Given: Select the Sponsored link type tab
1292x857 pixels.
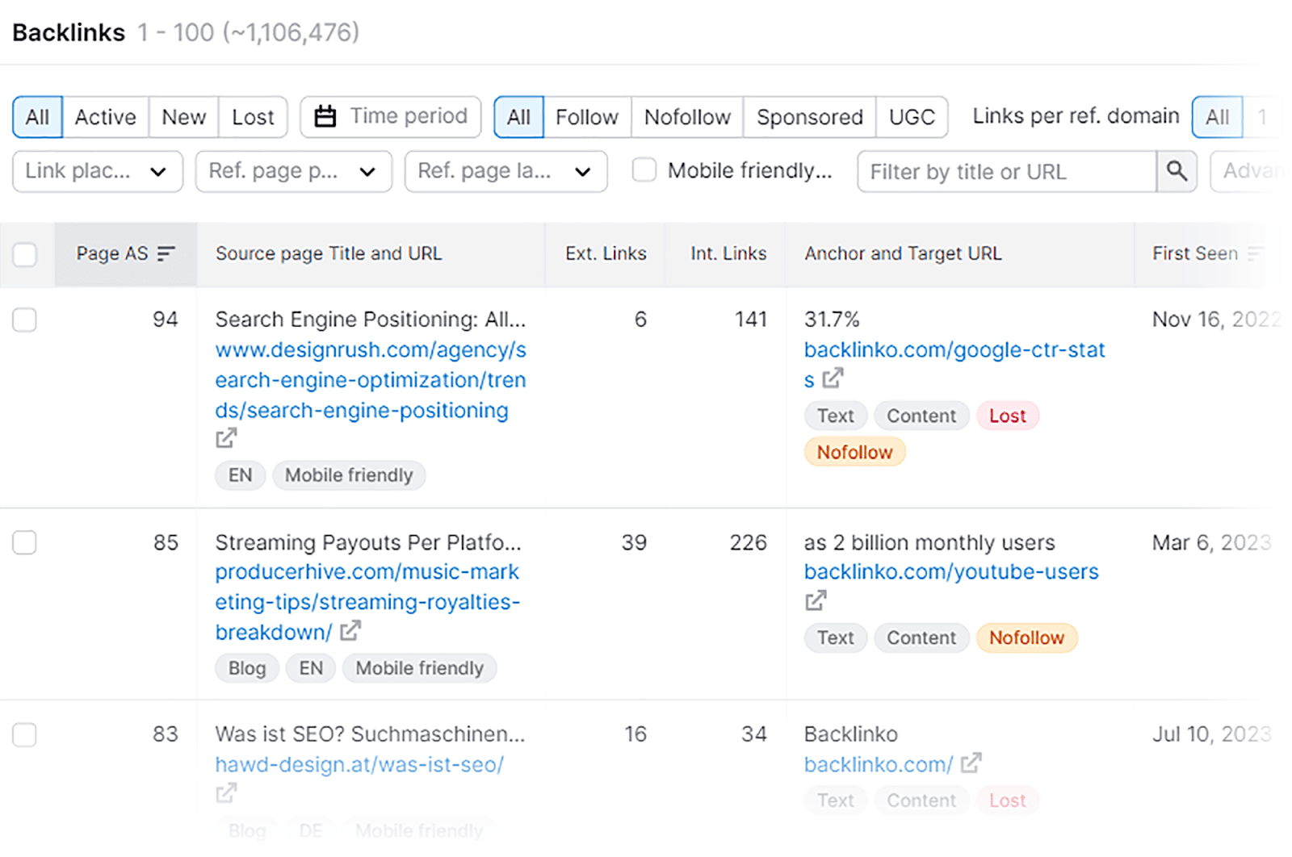Looking at the screenshot, I should point(809,117).
